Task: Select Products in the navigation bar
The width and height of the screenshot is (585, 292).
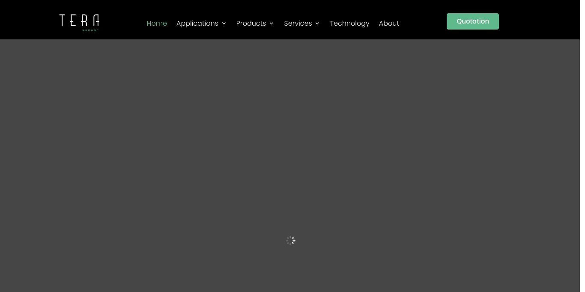Action: [251, 24]
